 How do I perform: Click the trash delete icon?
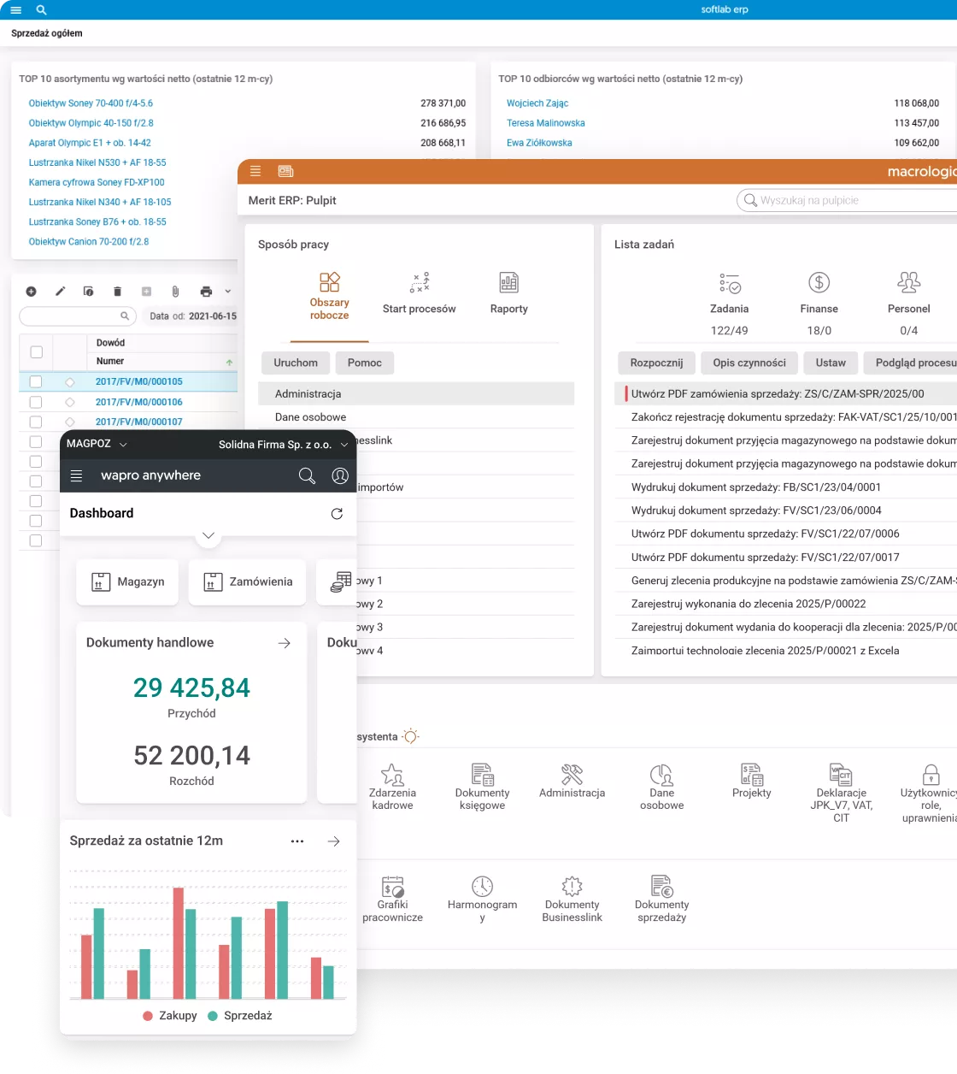coord(118,292)
